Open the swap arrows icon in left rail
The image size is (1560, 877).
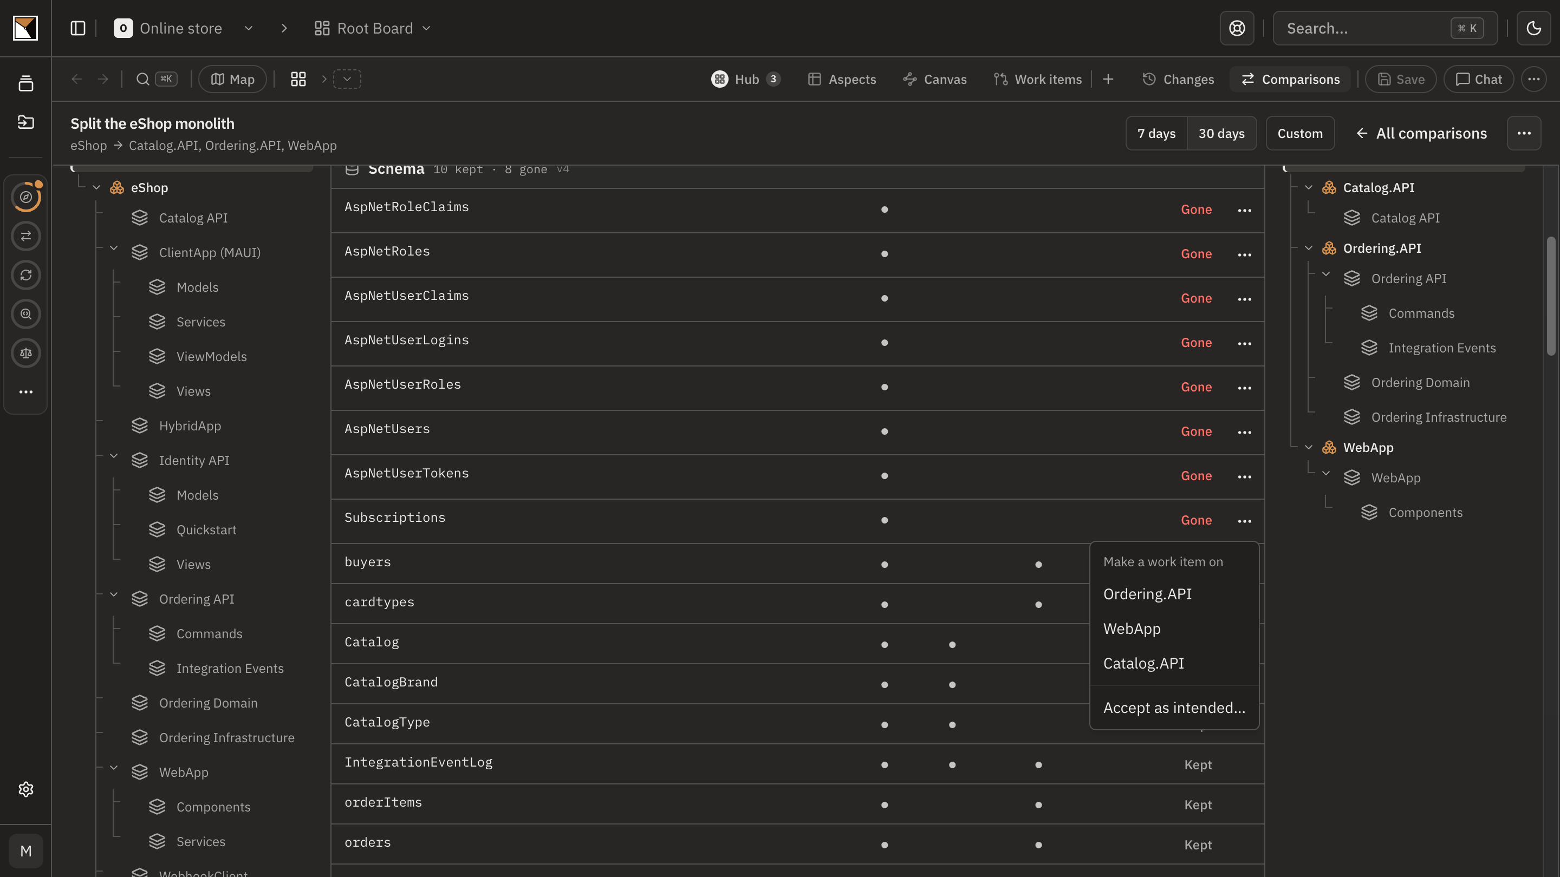[x=25, y=236]
